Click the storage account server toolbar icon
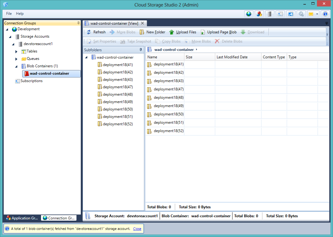 pos(269,14)
